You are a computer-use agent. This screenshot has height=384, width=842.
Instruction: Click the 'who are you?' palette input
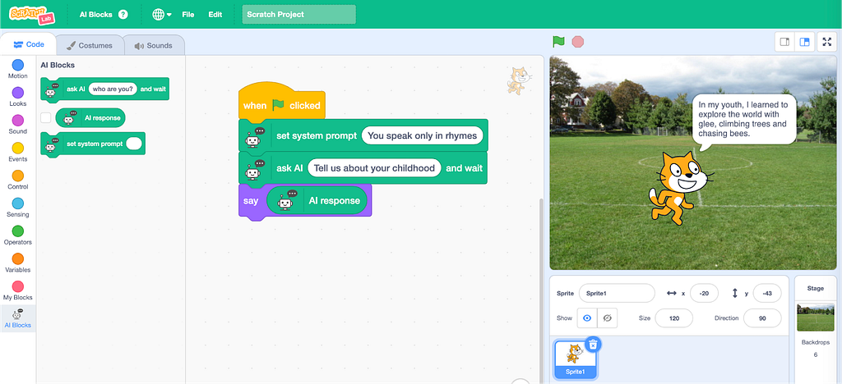tap(113, 89)
